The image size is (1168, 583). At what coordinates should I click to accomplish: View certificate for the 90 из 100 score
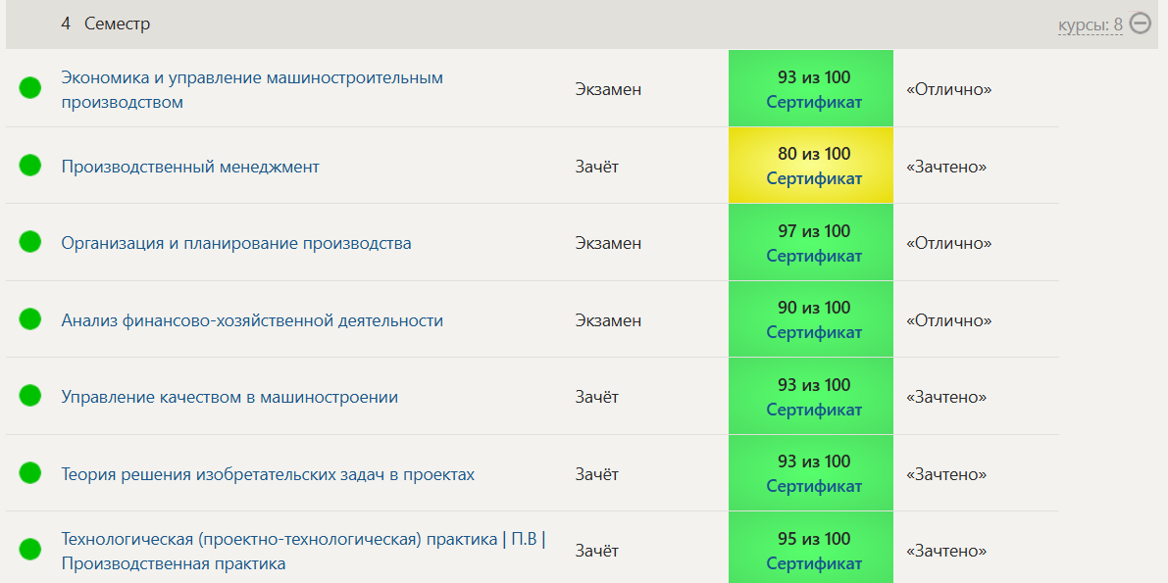pos(814,332)
